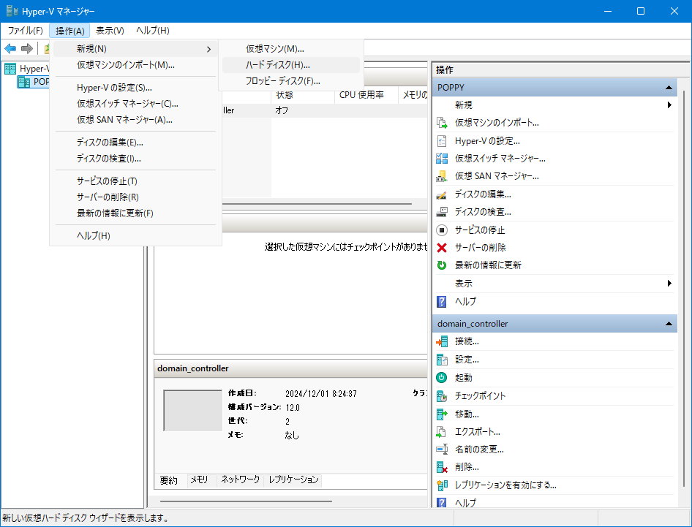This screenshot has width=692, height=527.
Task: Select サーバーの削除(R) menu entry
Action: pyautogui.click(x=135, y=197)
